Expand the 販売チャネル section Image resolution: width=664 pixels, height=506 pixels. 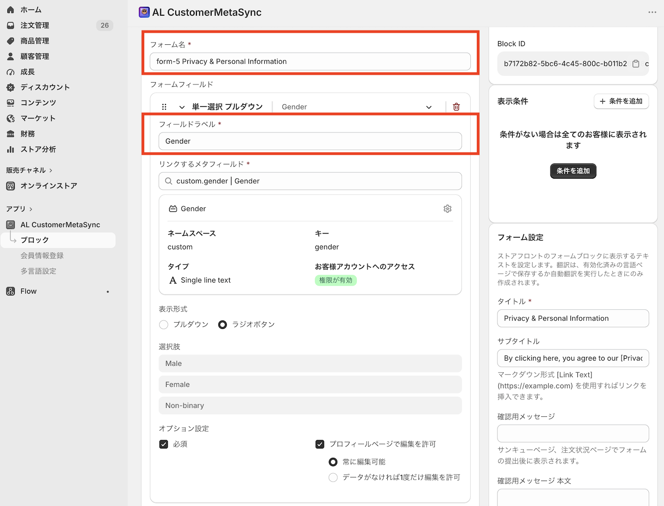click(x=29, y=170)
